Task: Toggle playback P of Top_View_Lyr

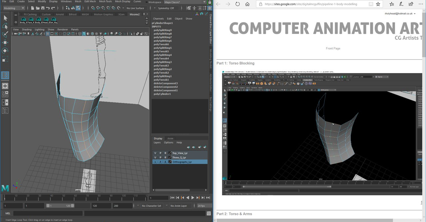Action: click(160, 153)
